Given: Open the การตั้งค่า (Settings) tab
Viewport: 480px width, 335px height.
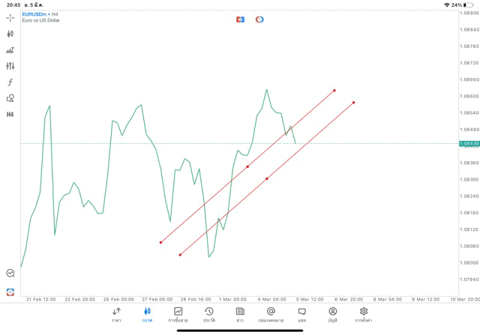Looking at the screenshot, I should coord(364,315).
